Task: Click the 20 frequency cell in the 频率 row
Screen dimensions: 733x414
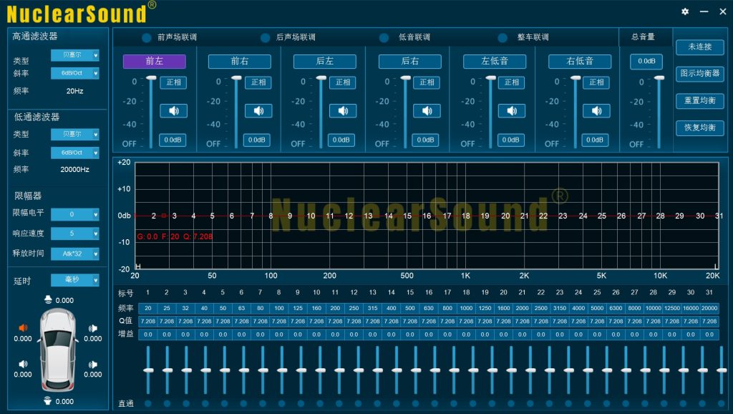Action: tap(148, 308)
